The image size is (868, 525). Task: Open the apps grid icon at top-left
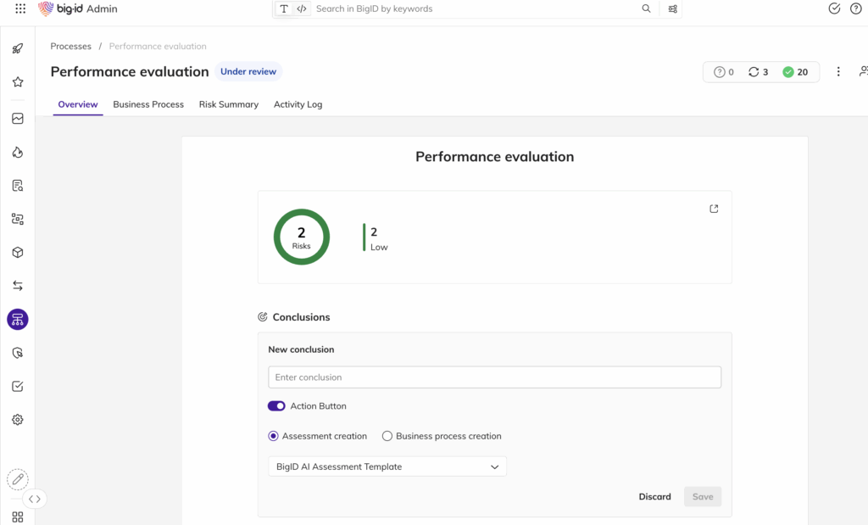pyautogui.click(x=20, y=8)
